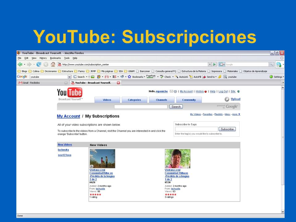Click the Gmail envelope icon on Google toolbar

point(107,77)
